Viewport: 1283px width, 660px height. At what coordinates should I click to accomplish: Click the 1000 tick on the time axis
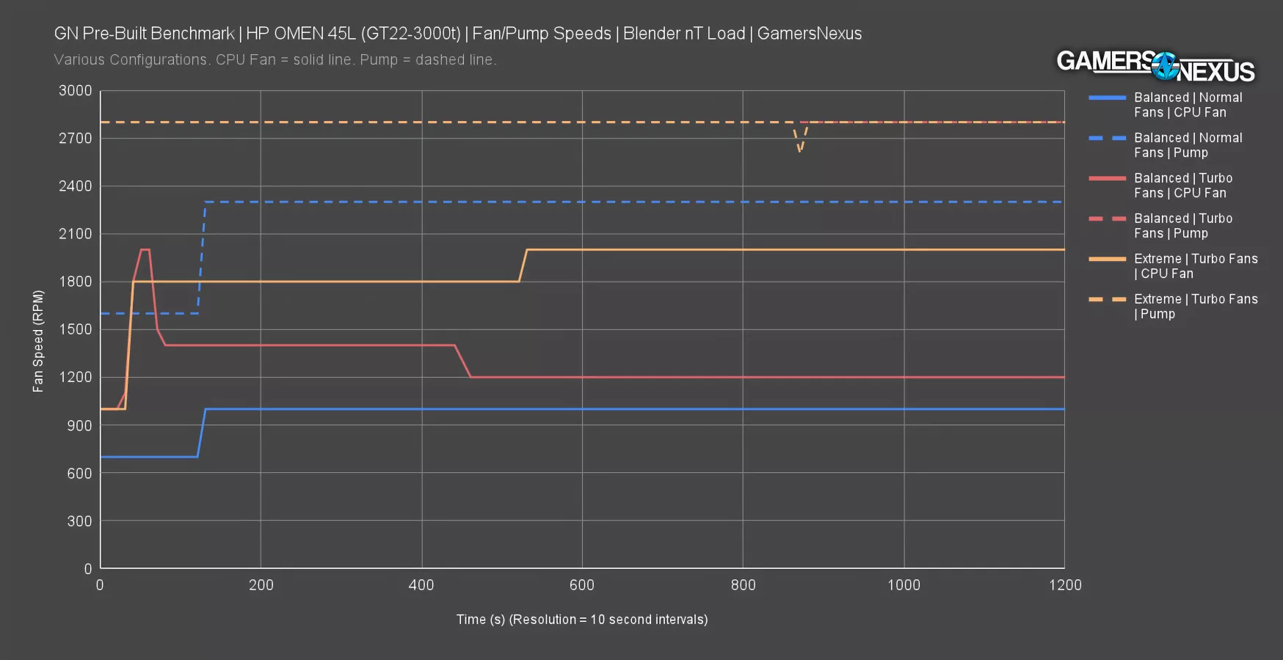pyautogui.click(x=904, y=585)
